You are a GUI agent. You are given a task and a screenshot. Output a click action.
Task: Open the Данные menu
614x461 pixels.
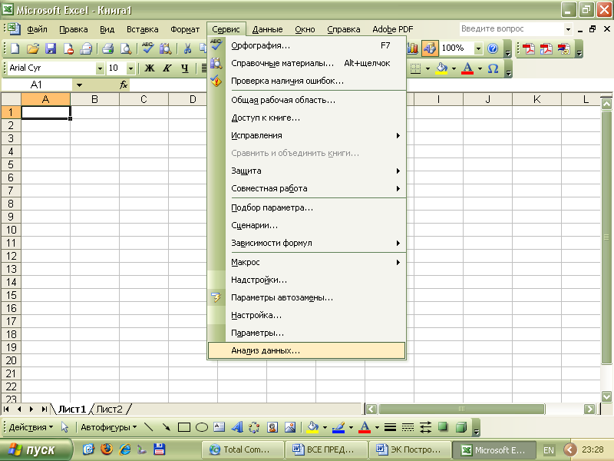267,29
